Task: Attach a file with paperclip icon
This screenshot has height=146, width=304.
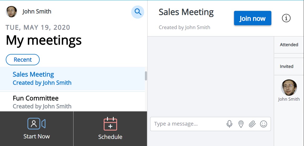Action: click(252, 124)
